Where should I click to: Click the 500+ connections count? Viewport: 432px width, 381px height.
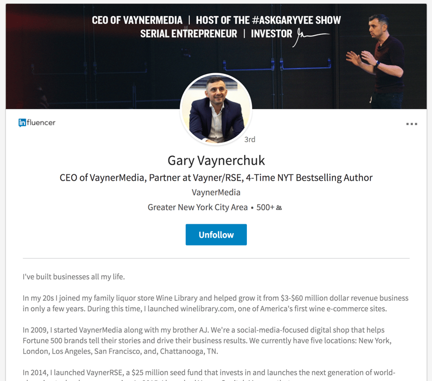(x=266, y=207)
